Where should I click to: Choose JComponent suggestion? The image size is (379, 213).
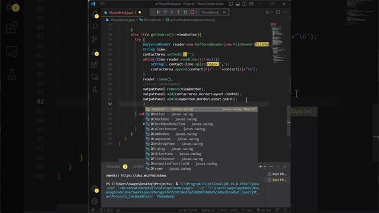tap(201, 139)
